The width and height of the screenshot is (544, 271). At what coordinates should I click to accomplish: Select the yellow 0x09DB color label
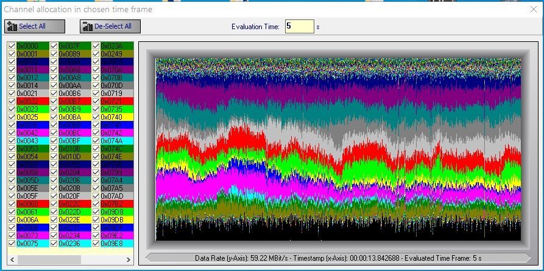[x=117, y=220]
